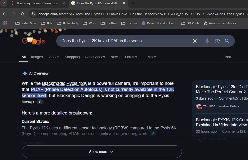Screen dimensions: 248x160
Task: Click the AI Overview sparkle icon
Action: tap(25, 73)
